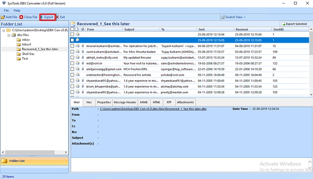This screenshot has width=313, height=179.
Task: Click the folder tree horizontal scrollbar thumb
Action: (x=30, y=152)
